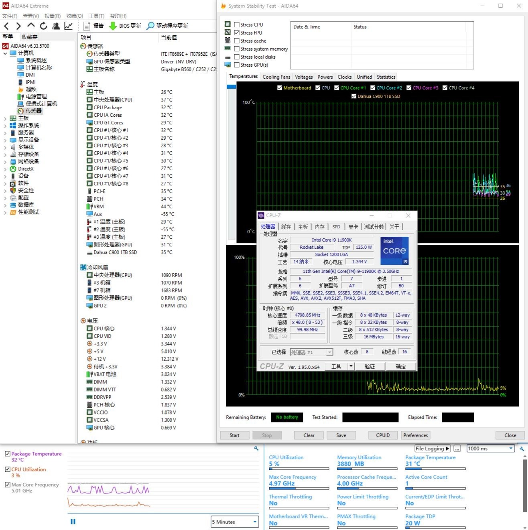The height and width of the screenshot is (530, 528).
Task: Open the 5 Minutes time range dropdown
Action: pyautogui.click(x=235, y=522)
